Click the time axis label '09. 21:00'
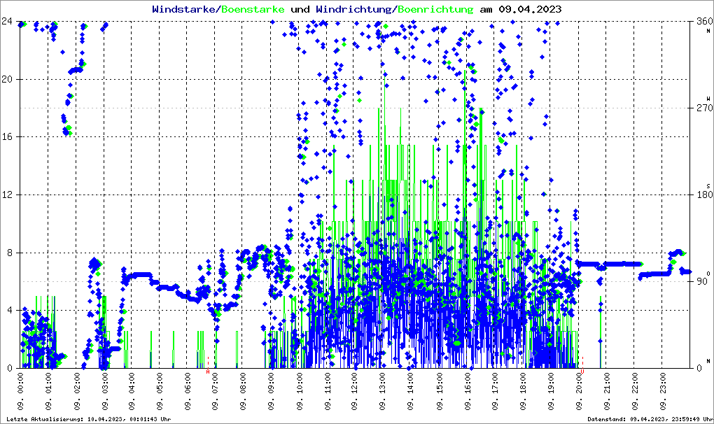714x424 pixels. (606, 392)
